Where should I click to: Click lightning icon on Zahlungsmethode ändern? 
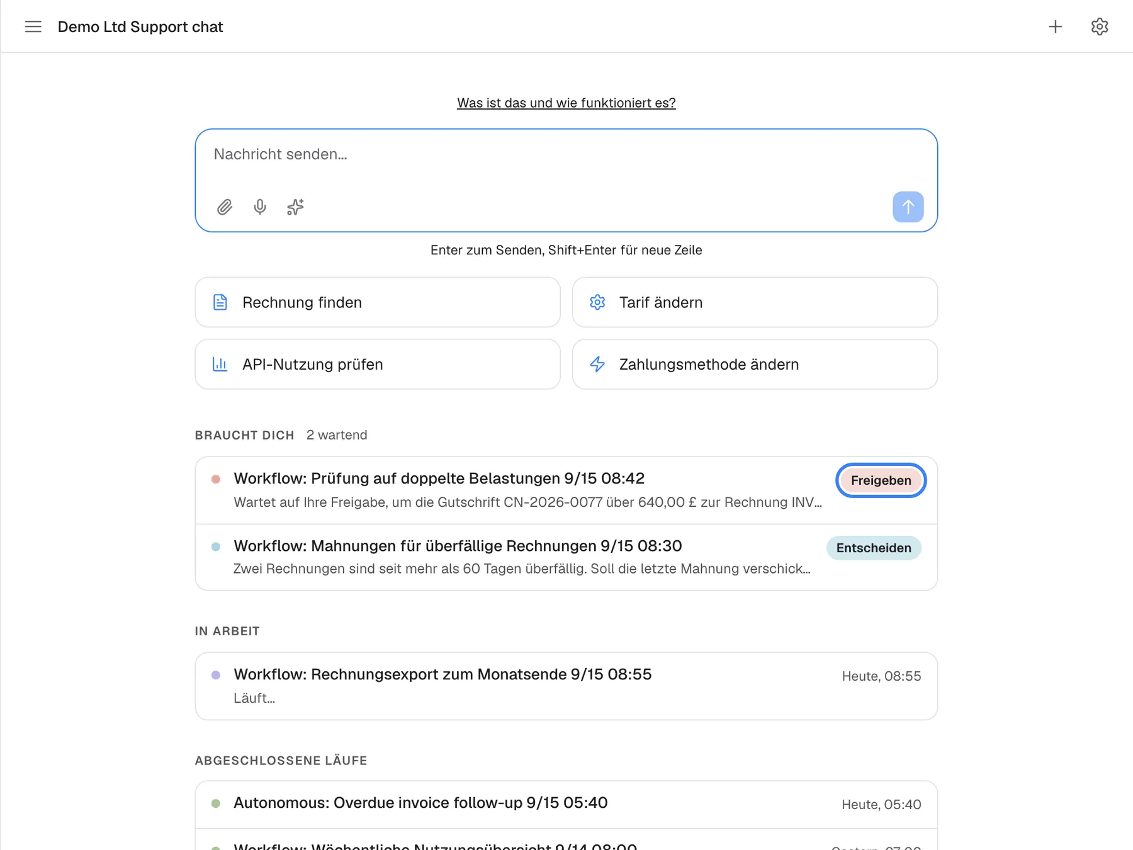coord(597,364)
